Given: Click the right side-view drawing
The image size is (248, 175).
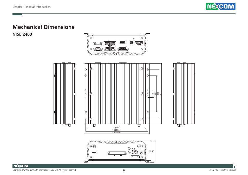Looking at the screenshot, I should tap(184, 94).
